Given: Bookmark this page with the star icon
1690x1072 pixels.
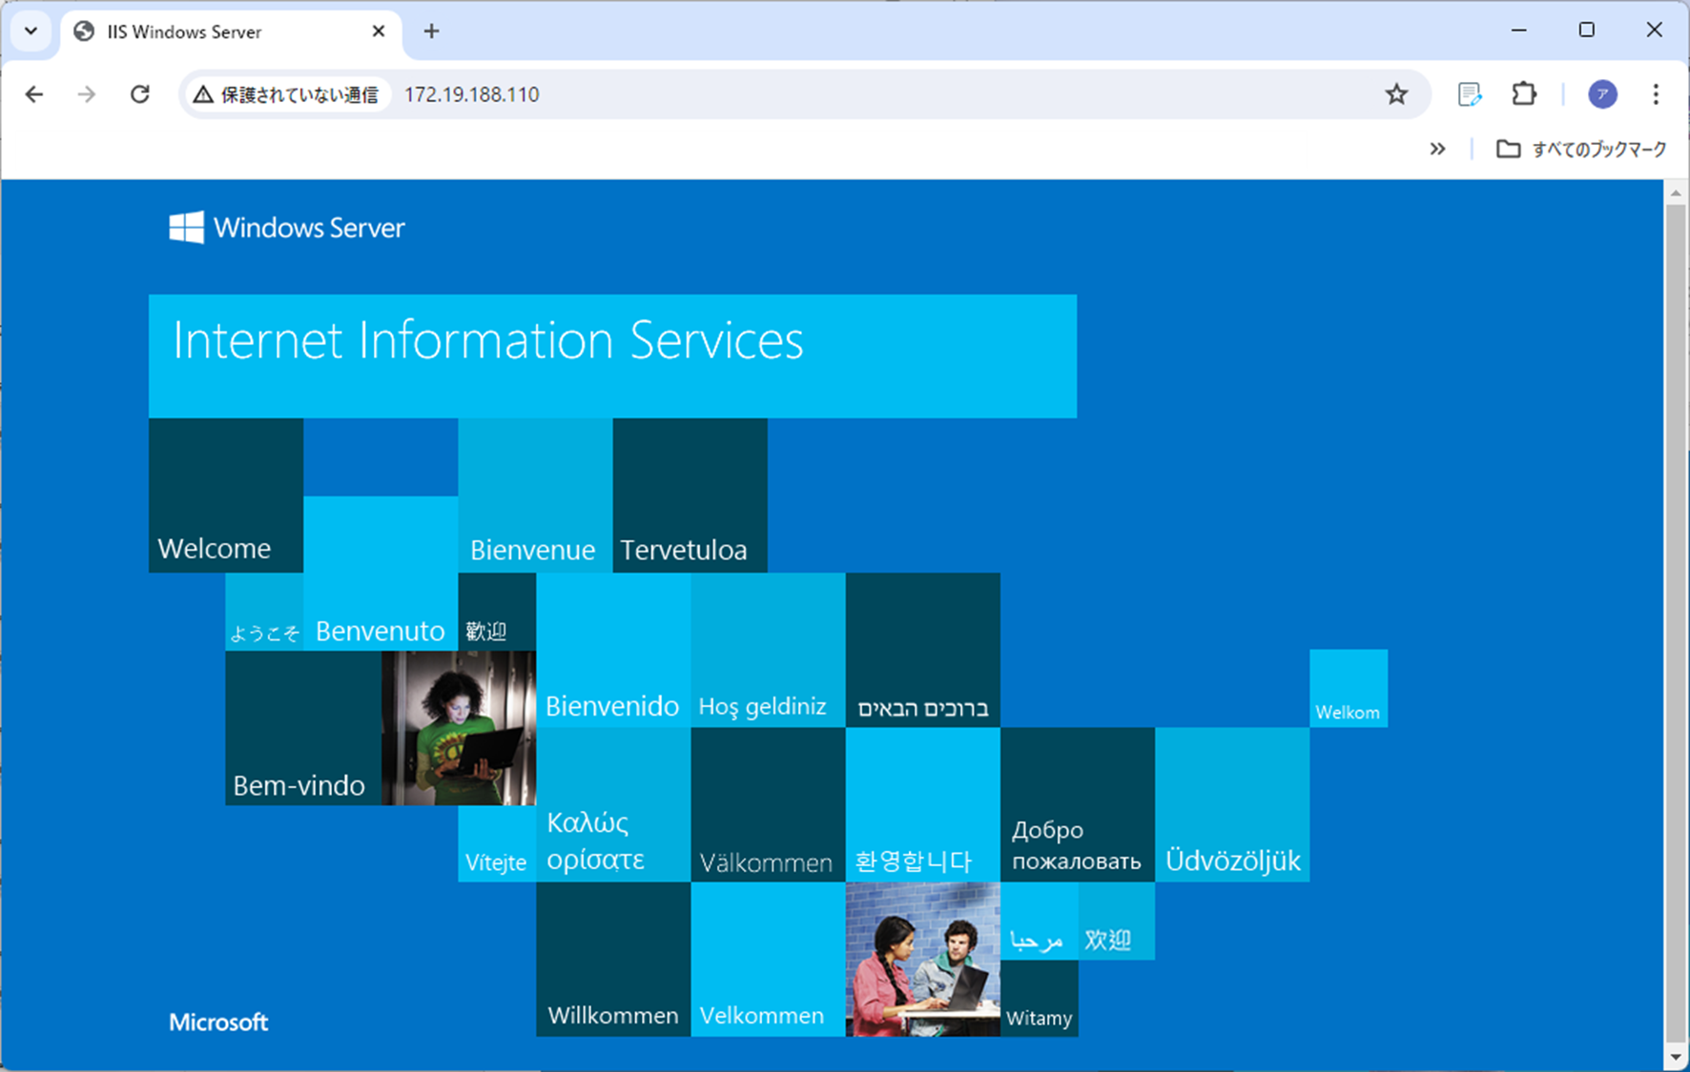Looking at the screenshot, I should [1396, 94].
